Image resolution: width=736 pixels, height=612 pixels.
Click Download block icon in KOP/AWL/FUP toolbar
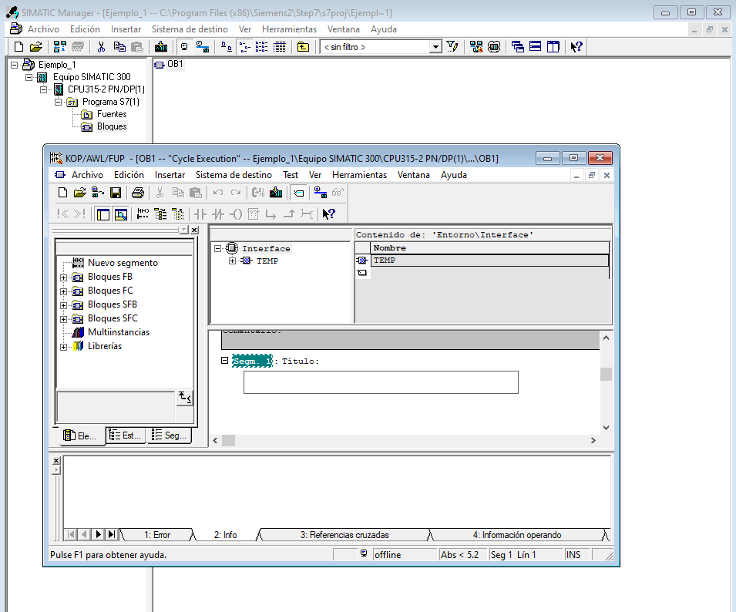tap(276, 193)
